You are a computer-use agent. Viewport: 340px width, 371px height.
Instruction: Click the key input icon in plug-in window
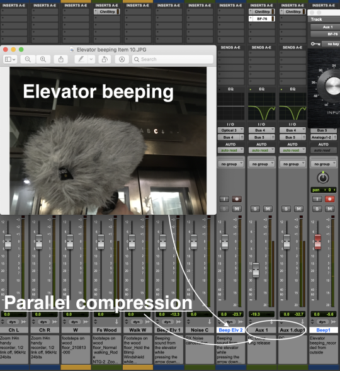coord(315,43)
